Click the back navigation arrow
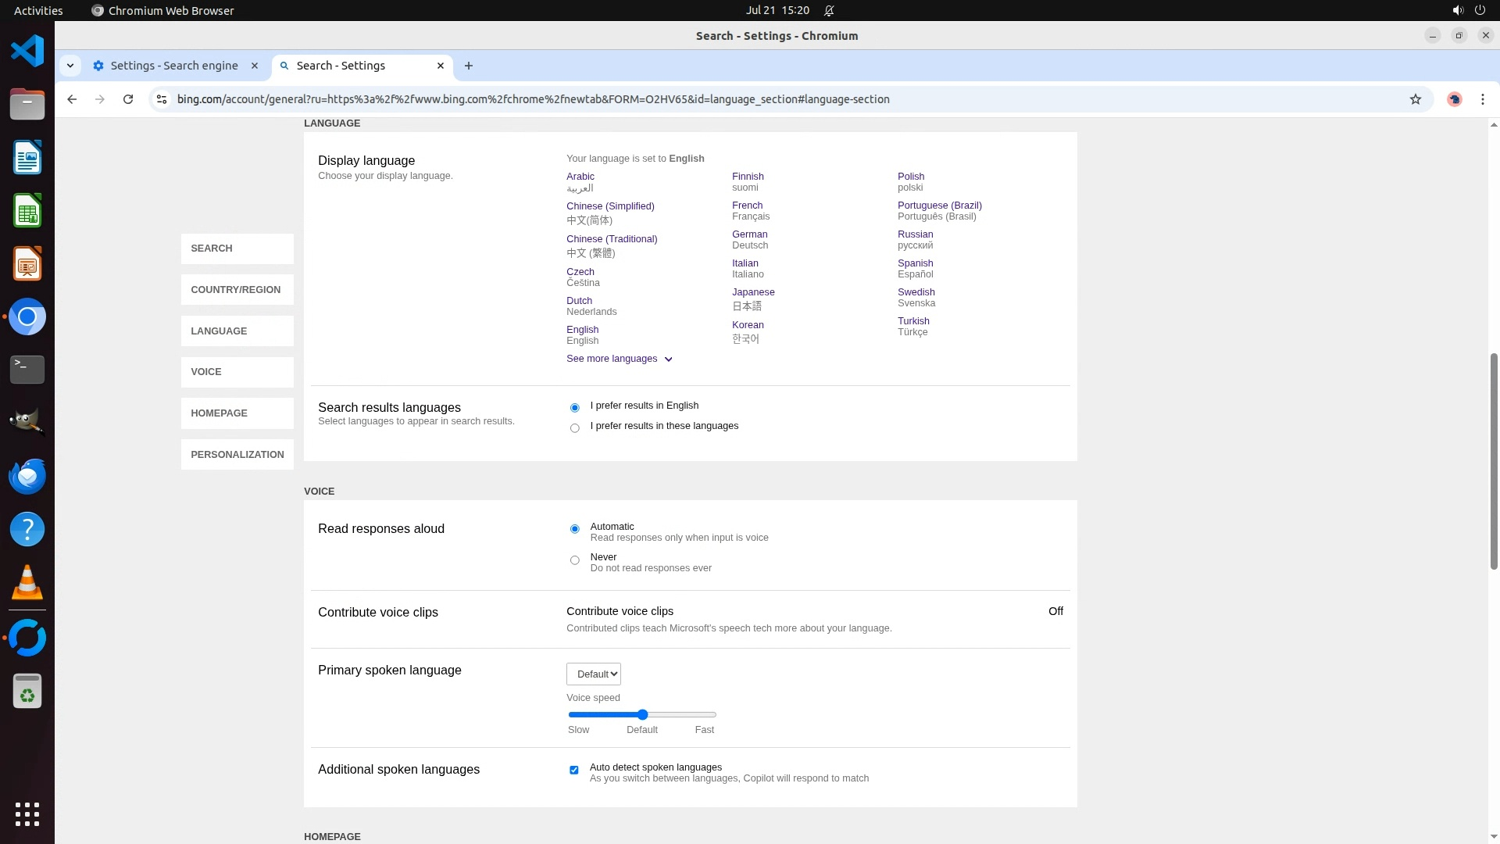 72,99
